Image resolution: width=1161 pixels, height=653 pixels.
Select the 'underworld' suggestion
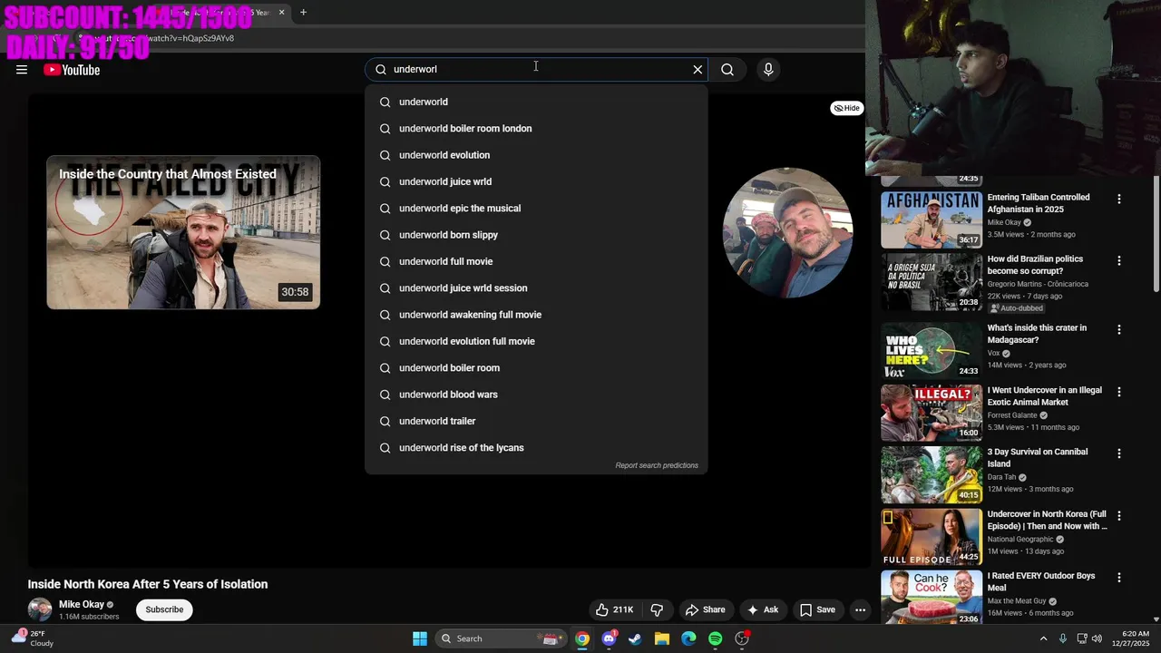536,102
